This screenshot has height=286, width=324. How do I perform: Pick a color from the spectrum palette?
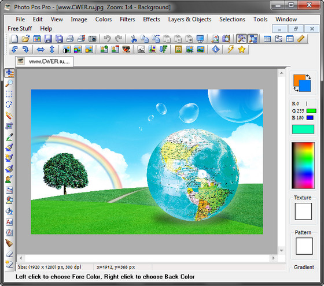[x=303, y=165]
